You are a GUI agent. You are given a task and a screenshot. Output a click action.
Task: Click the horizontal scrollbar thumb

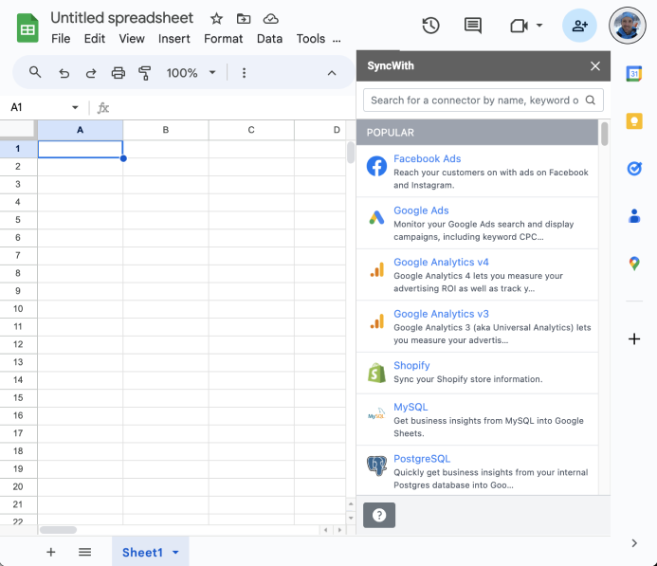pos(58,530)
